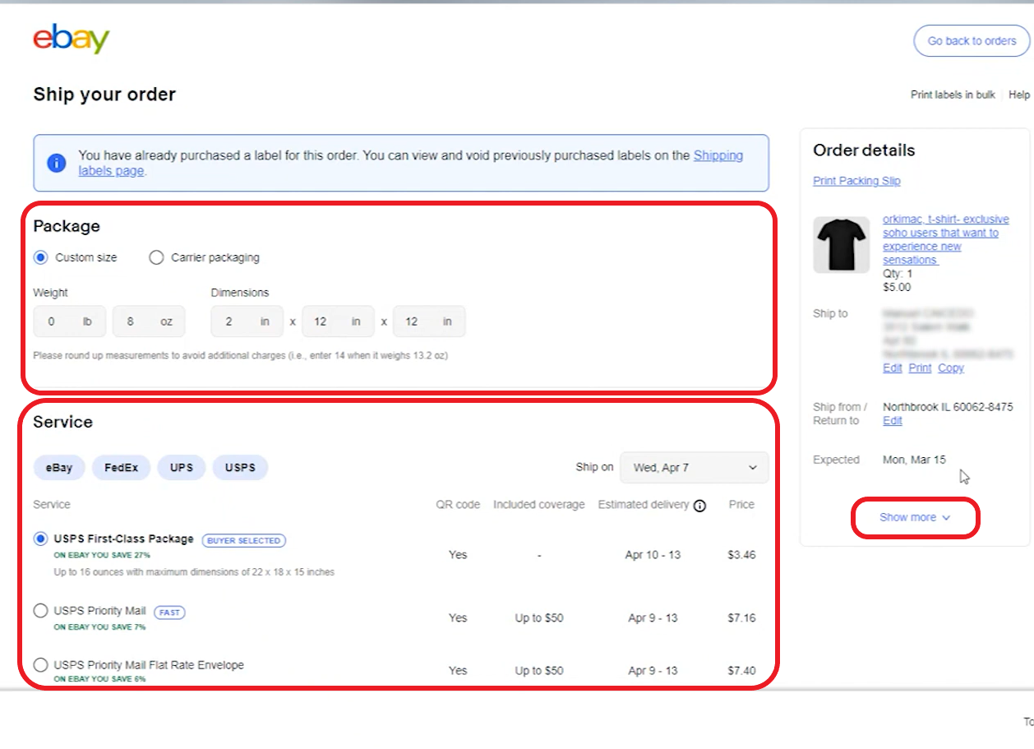
Task: Click the eBay logo
Action: click(71, 39)
